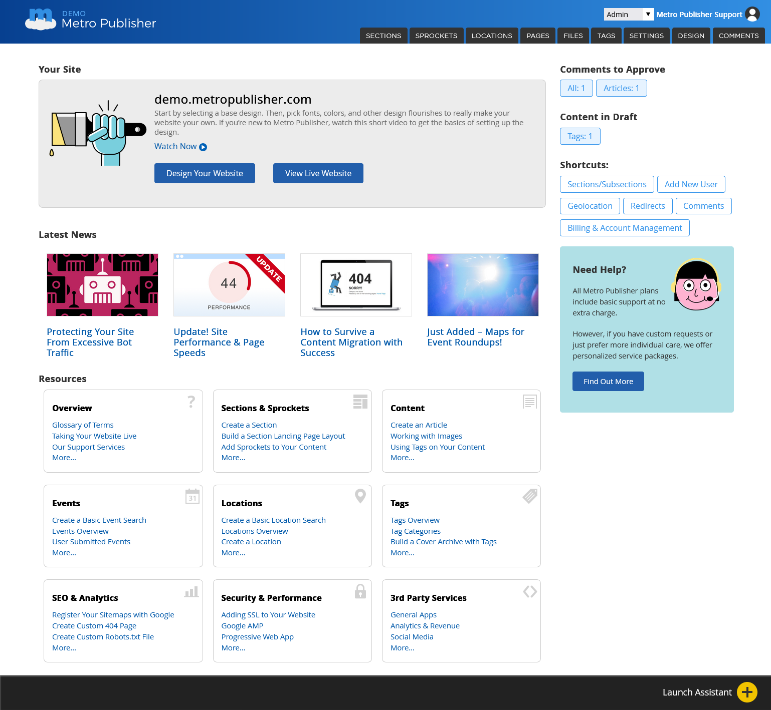The width and height of the screenshot is (771, 710).
Task: Open the COMMENTS navigation tab
Action: coord(739,36)
